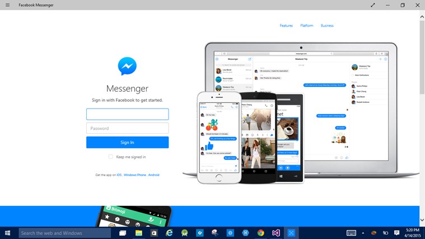425x239 pixels.
Task: Open Visual Studio from the taskbar
Action: pos(276,233)
